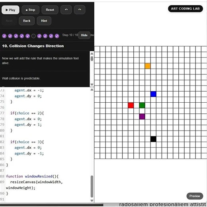
Task: Click code 'resizeCanvas(windowWidth,' on line 89
Action: pyautogui.click(x=36, y=182)
